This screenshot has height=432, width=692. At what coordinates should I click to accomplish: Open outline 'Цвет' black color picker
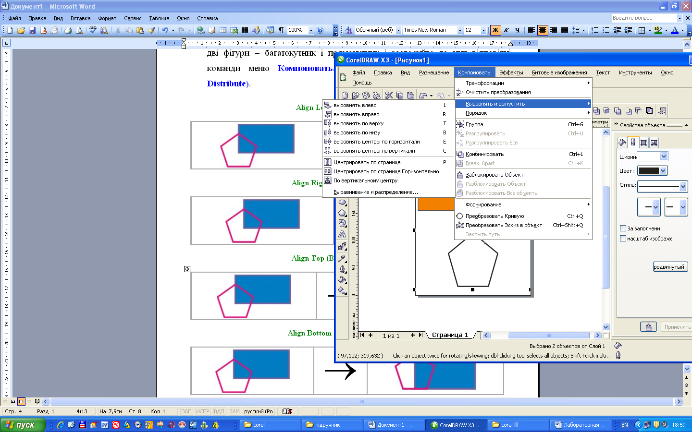tap(653, 171)
